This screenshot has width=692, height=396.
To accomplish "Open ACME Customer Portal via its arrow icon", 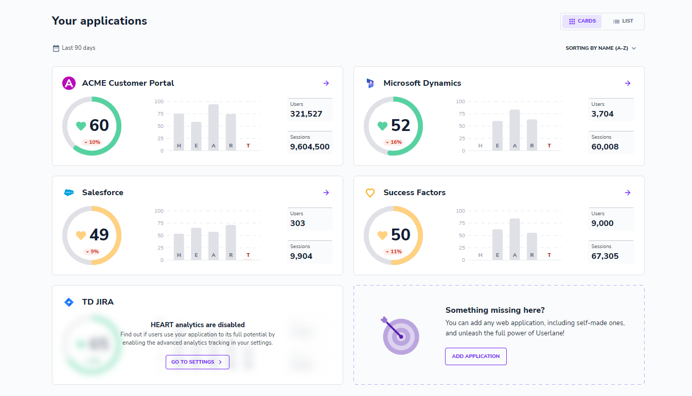I will click(x=326, y=83).
